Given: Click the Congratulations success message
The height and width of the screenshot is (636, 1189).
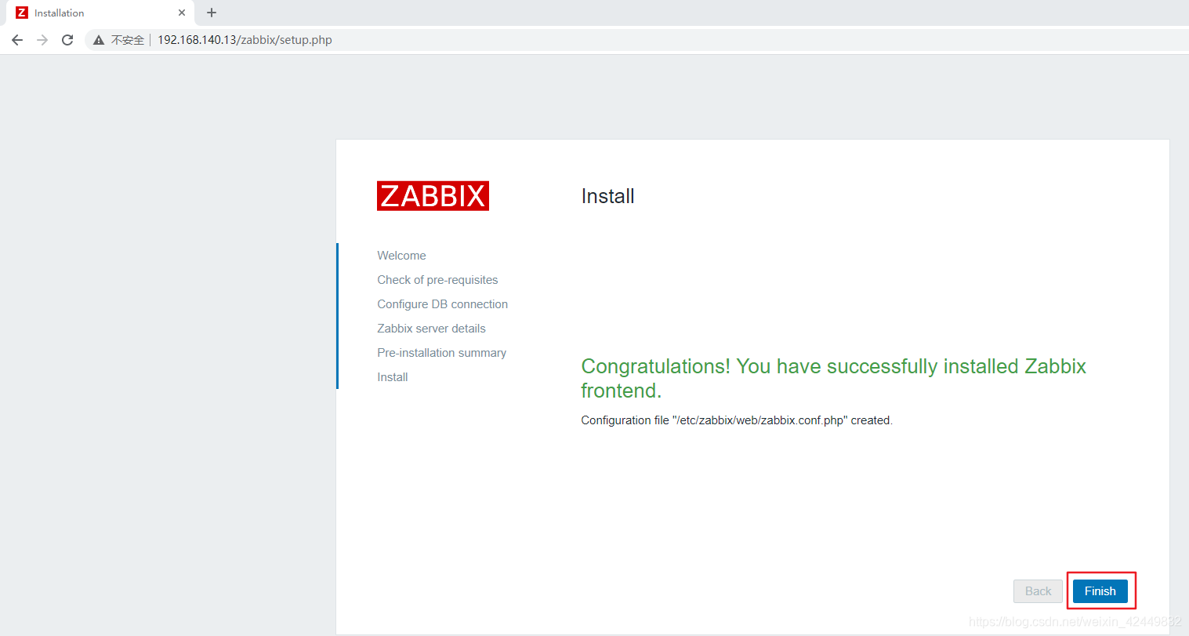Looking at the screenshot, I should point(833,378).
